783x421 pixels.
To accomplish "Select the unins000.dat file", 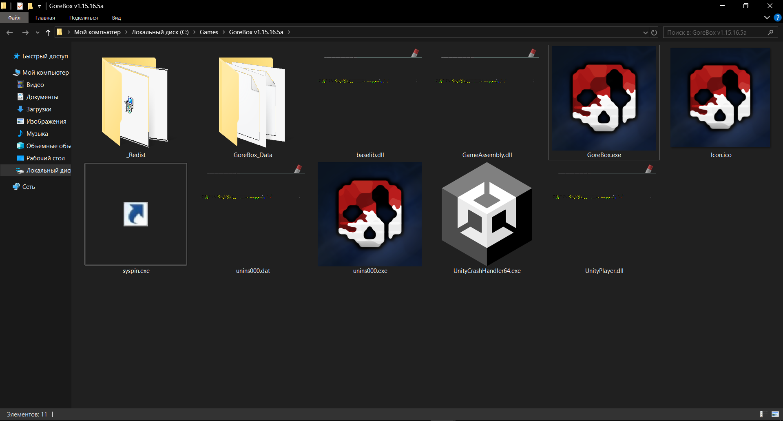I will [x=253, y=219].
